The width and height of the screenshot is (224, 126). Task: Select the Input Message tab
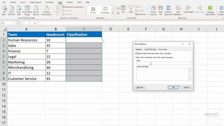tap(150, 49)
